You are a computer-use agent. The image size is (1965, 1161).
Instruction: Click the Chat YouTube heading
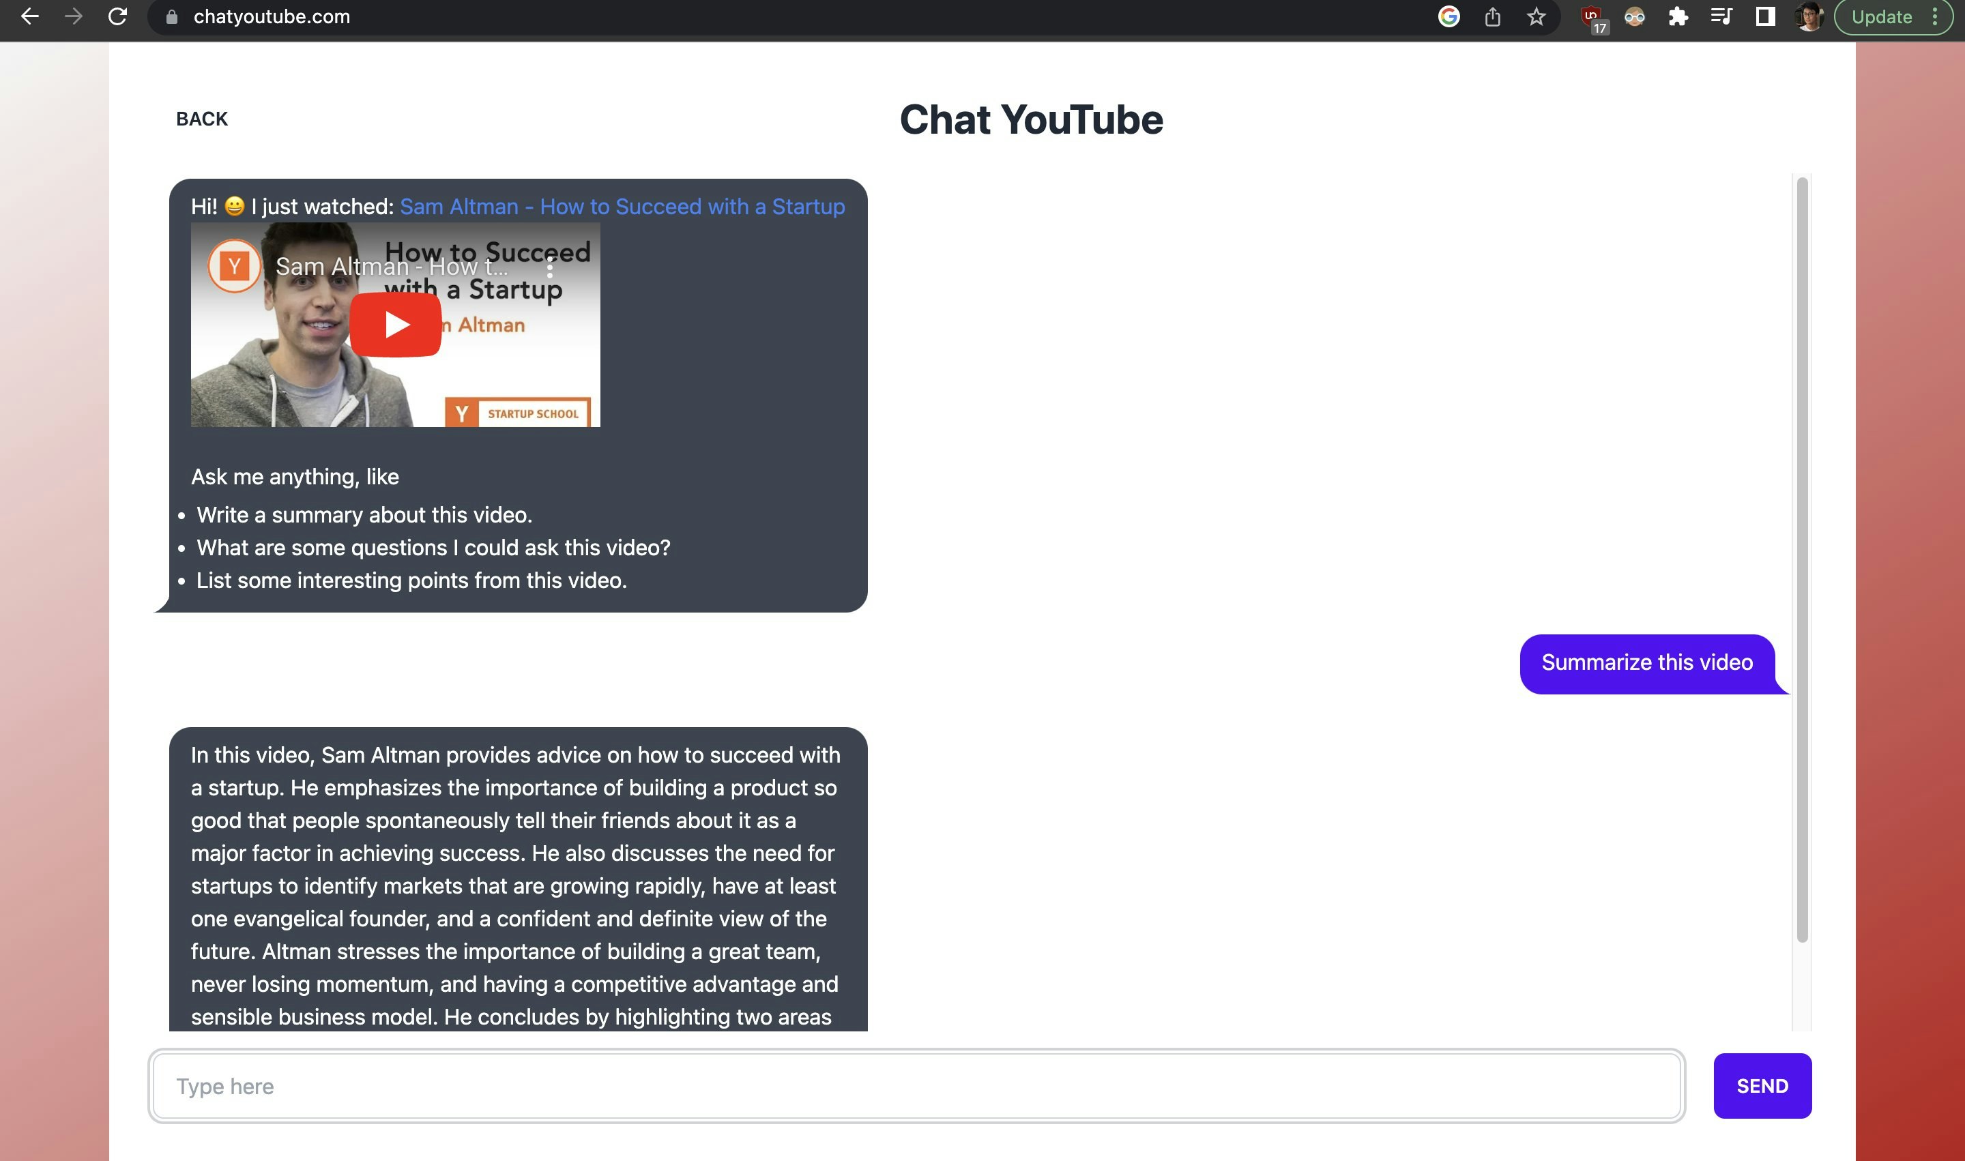[1031, 119]
